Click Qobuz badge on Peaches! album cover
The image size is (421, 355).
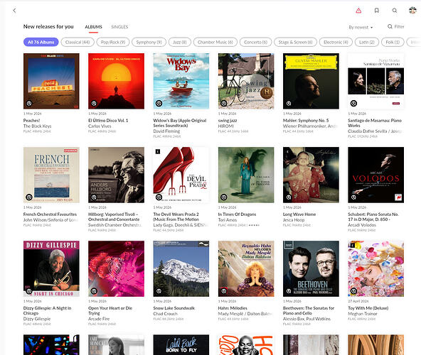[29, 103]
